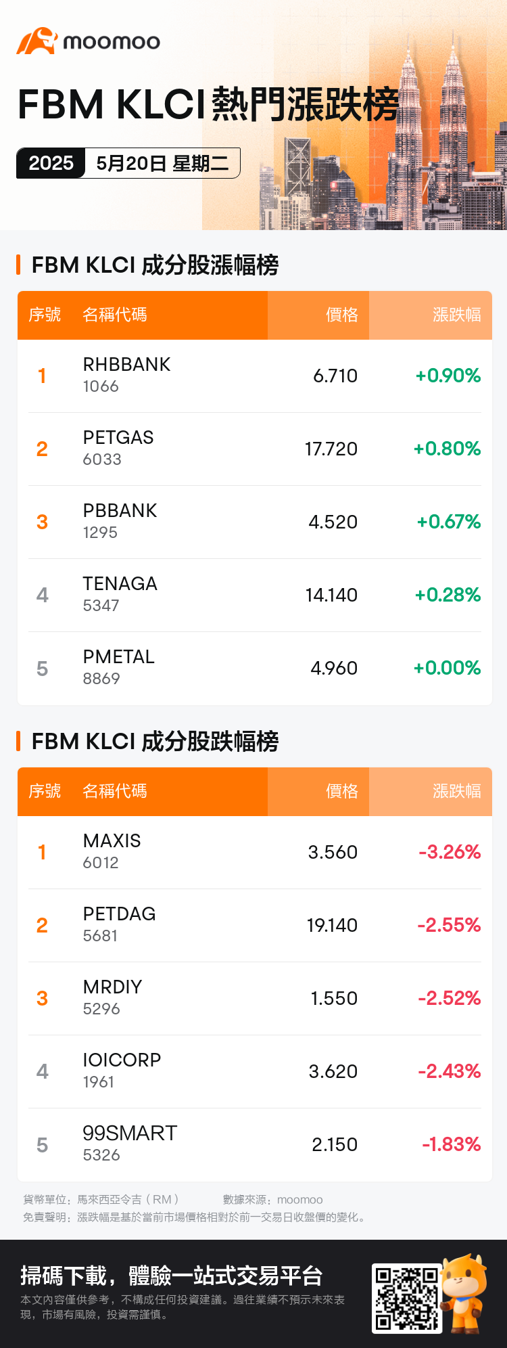
Task: Select the 5月20日 星期二 date label
Action: (x=162, y=163)
